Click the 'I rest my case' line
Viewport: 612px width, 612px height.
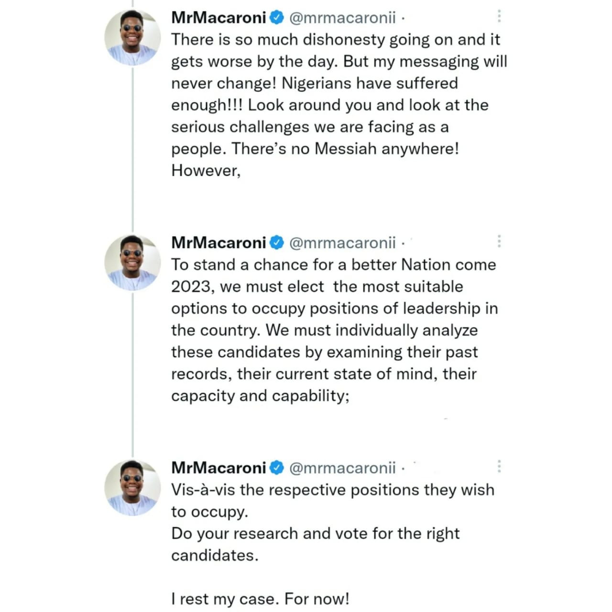[261, 599]
